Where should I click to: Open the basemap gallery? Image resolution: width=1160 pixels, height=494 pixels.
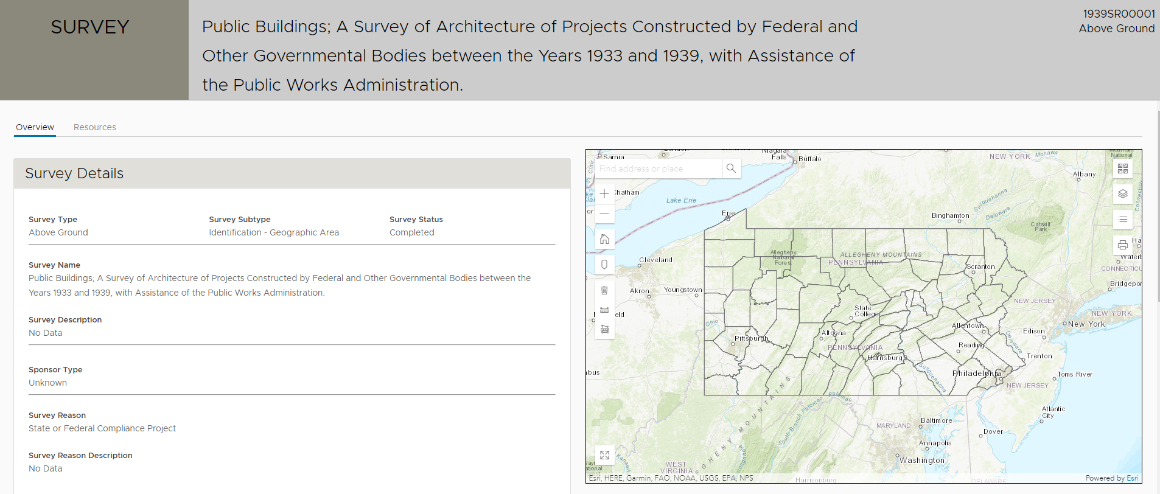1123,169
